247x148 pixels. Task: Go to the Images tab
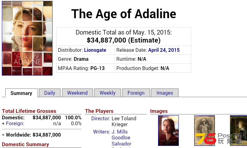[165, 93]
